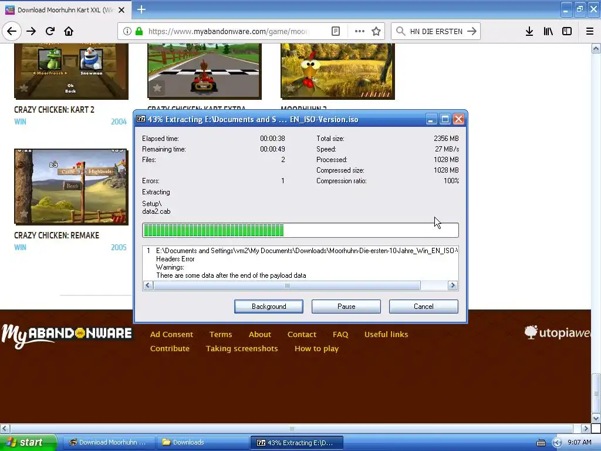Select the Headers Error message line
The height and width of the screenshot is (451, 601).
coord(175,259)
